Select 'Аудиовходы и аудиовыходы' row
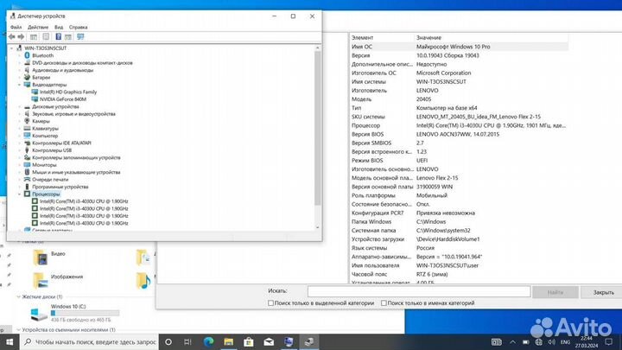 pyautogui.click(x=62, y=70)
